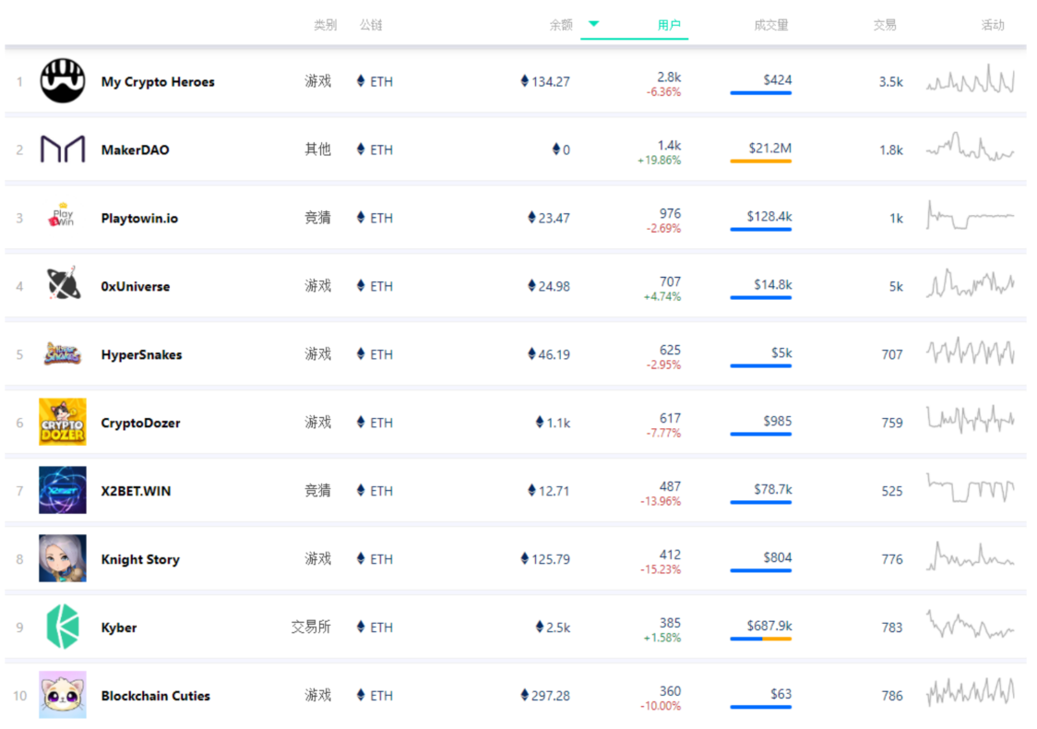Click the MakerDAO logo icon

pyautogui.click(x=62, y=149)
